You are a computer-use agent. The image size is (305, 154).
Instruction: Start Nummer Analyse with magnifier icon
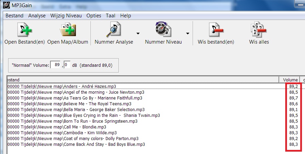tap(114, 30)
